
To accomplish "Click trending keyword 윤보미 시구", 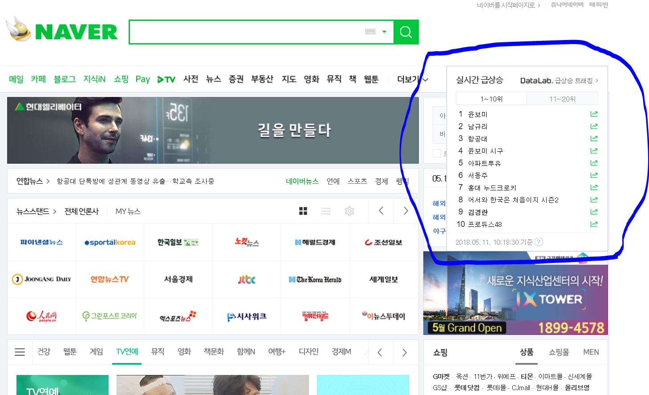I will pos(486,151).
